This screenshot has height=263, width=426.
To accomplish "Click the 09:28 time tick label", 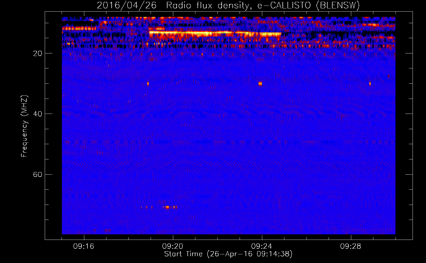I will click(351, 246).
